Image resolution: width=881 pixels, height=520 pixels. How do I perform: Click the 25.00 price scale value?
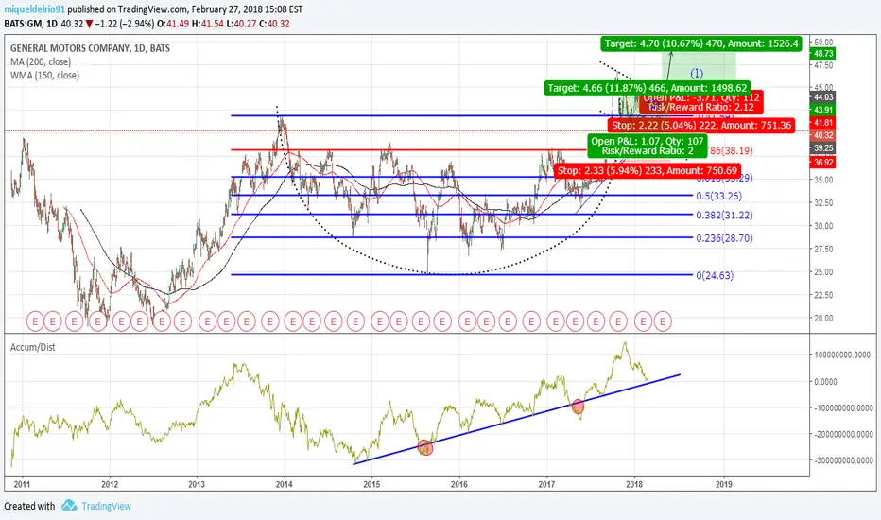pos(823,272)
